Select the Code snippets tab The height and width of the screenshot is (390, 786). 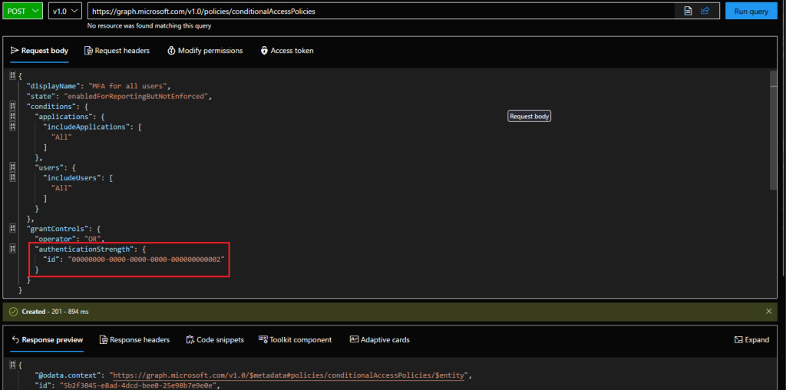click(x=215, y=339)
